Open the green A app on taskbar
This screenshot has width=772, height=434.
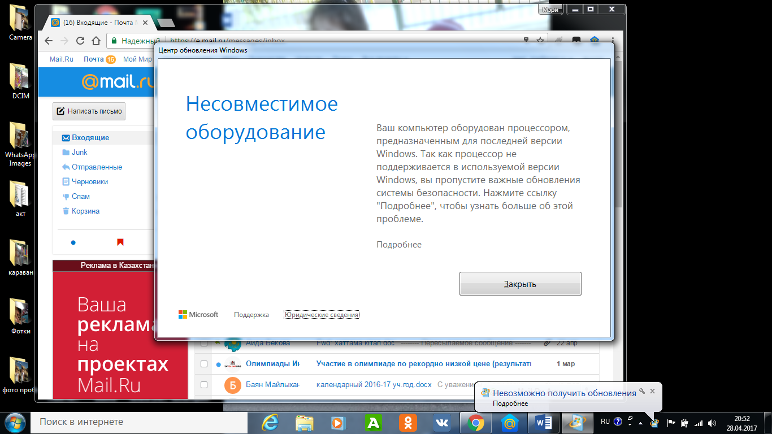coord(373,423)
